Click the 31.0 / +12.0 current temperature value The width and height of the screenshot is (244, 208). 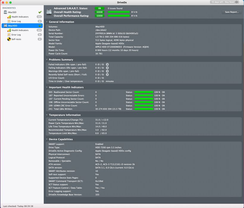point(102,120)
